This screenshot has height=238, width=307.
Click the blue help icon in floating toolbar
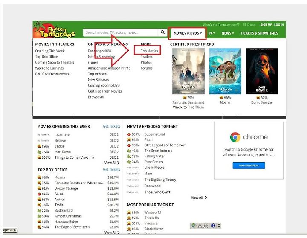[214, 226]
